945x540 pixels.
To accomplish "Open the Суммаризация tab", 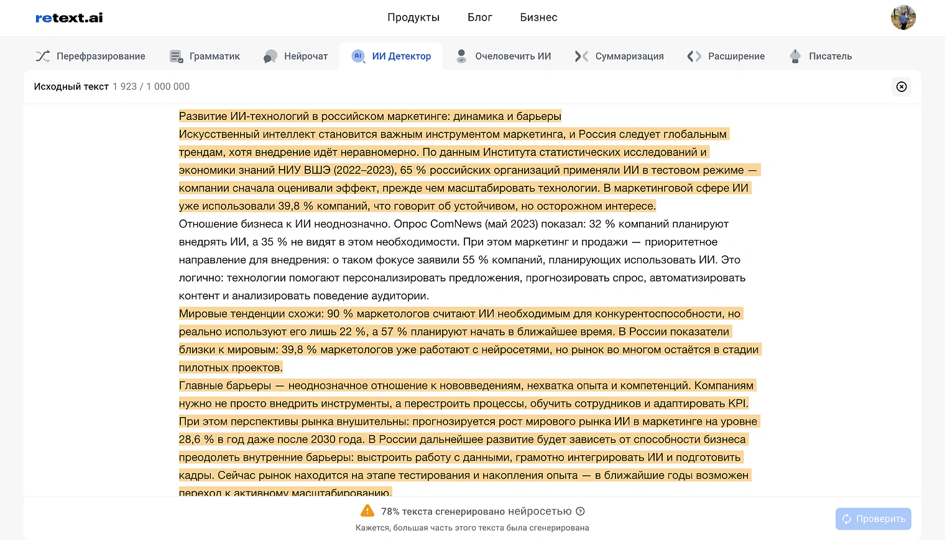I will pos(619,56).
